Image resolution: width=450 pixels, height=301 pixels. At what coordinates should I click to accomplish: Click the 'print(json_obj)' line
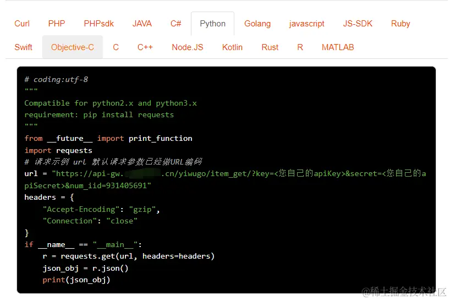coord(76,280)
